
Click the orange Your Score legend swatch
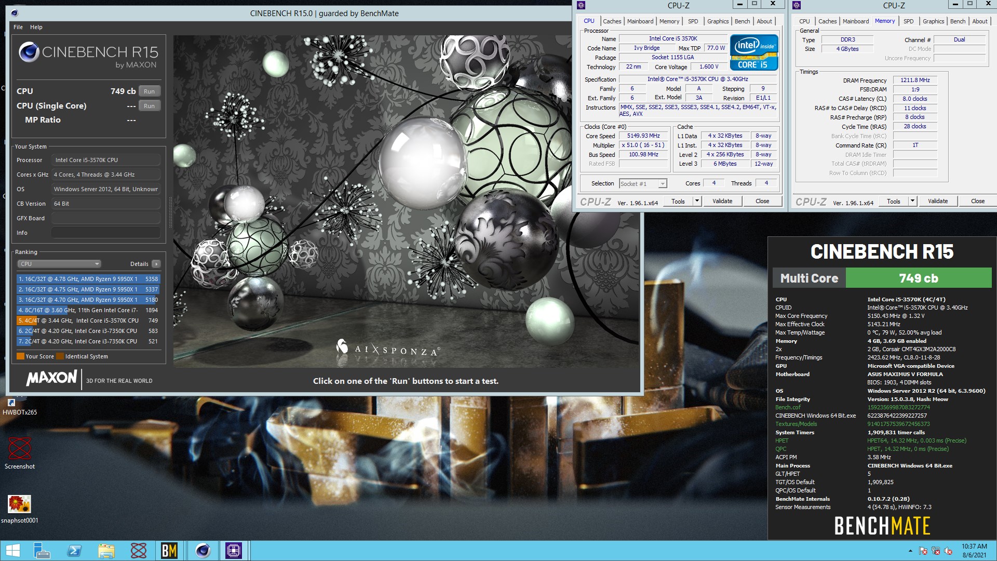20,356
